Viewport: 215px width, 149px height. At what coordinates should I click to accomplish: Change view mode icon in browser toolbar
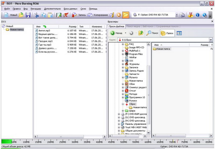(x=179, y=33)
